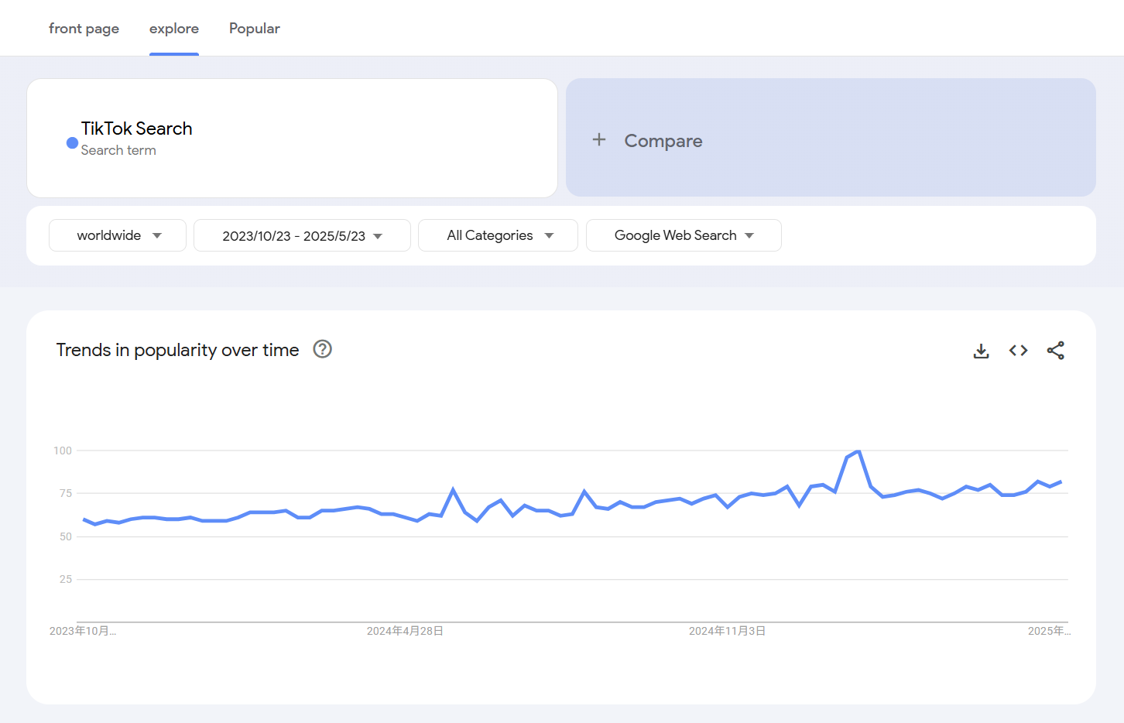
Task: Click the 25 y-axis value
Action: (x=66, y=579)
